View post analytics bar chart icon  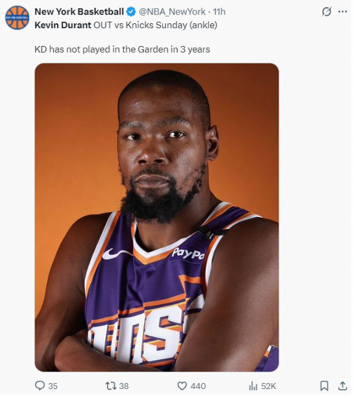(x=253, y=386)
